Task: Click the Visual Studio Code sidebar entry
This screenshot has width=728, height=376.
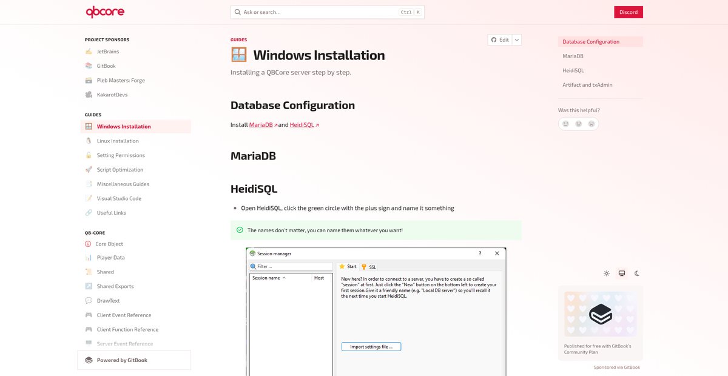Action: pyautogui.click(x=136, y=198)
